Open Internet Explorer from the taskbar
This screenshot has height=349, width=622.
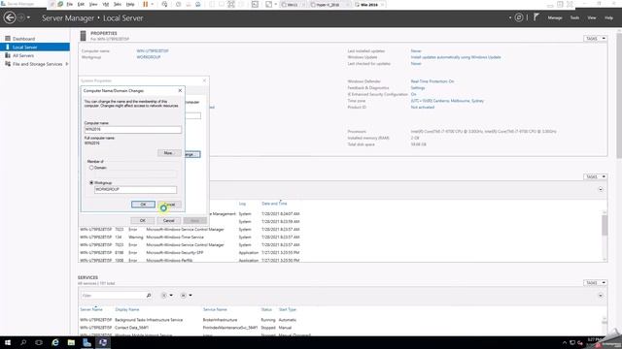[55, 342]
